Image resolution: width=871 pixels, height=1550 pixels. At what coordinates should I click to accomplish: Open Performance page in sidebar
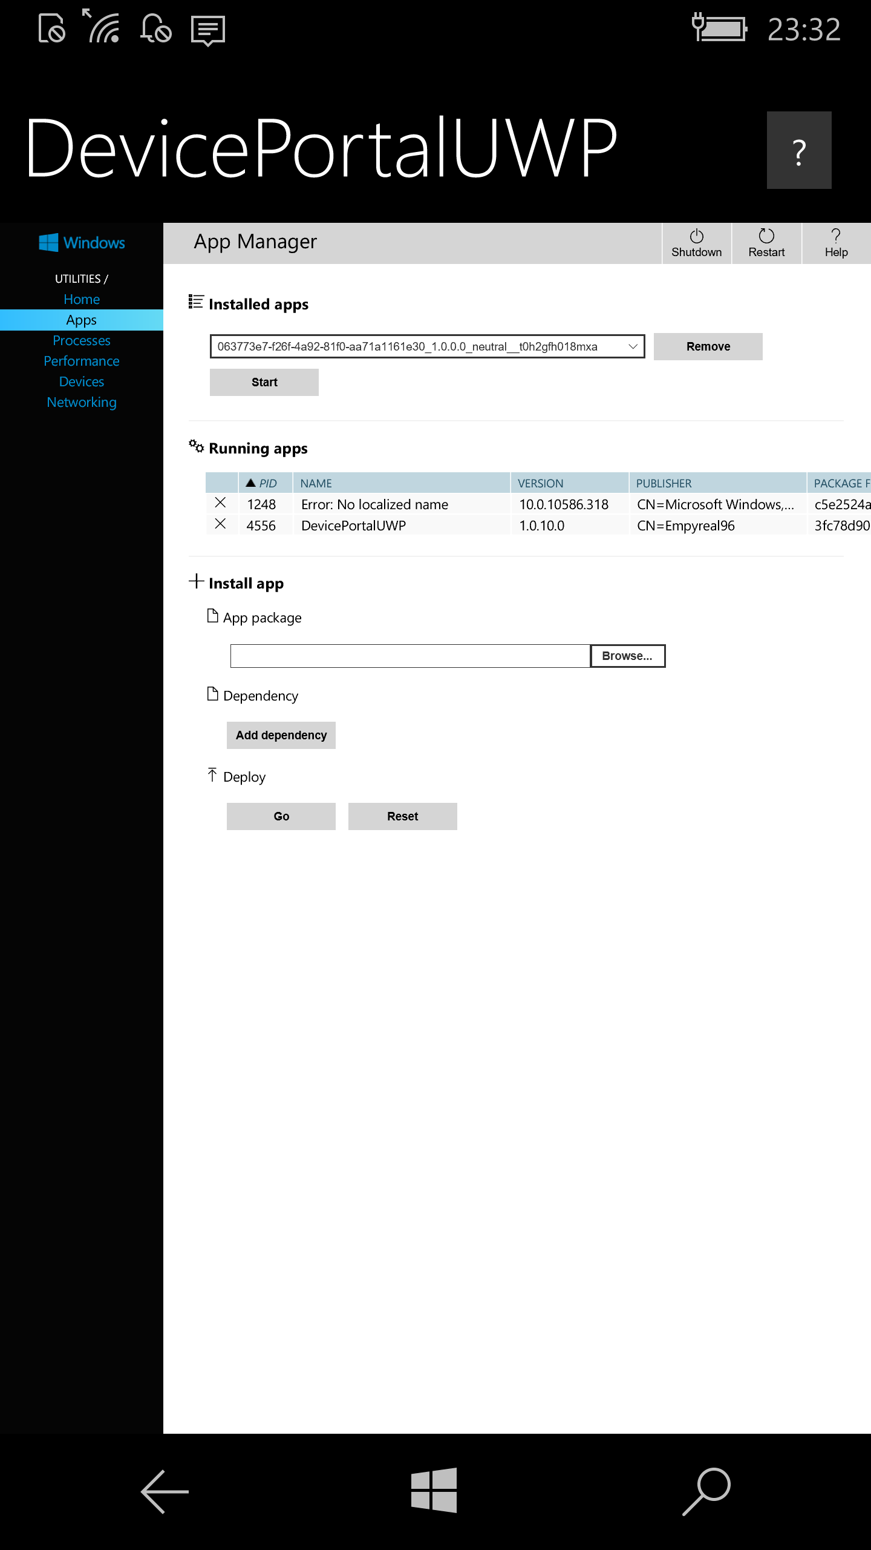[x=82, y=361]
